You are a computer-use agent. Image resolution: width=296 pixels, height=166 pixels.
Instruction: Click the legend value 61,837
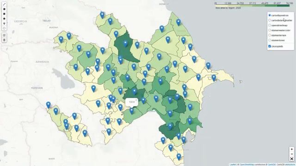[277, 3]
